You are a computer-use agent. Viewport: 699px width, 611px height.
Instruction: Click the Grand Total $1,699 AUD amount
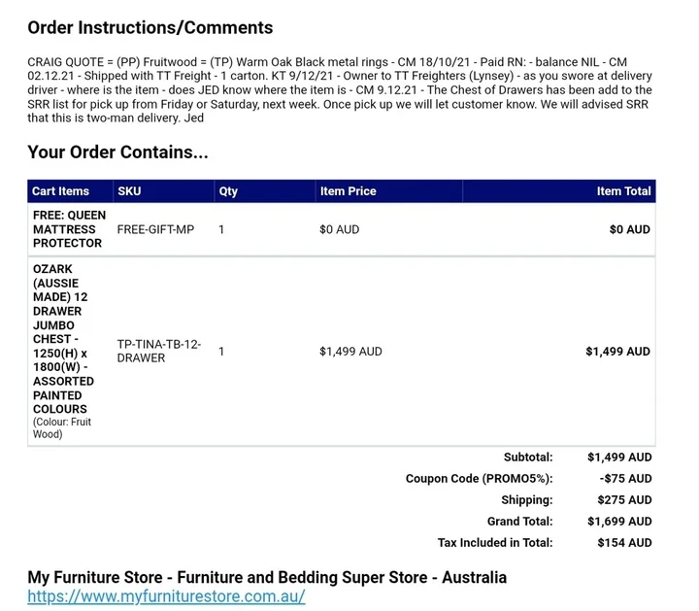[619, 522]
